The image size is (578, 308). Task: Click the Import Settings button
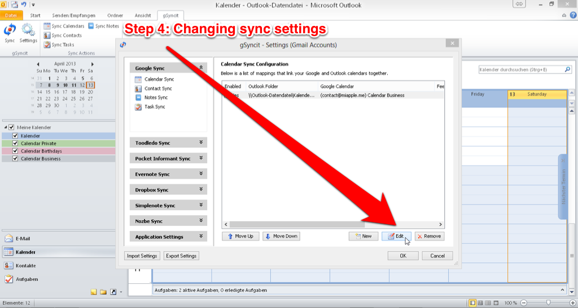click(142, 256)
